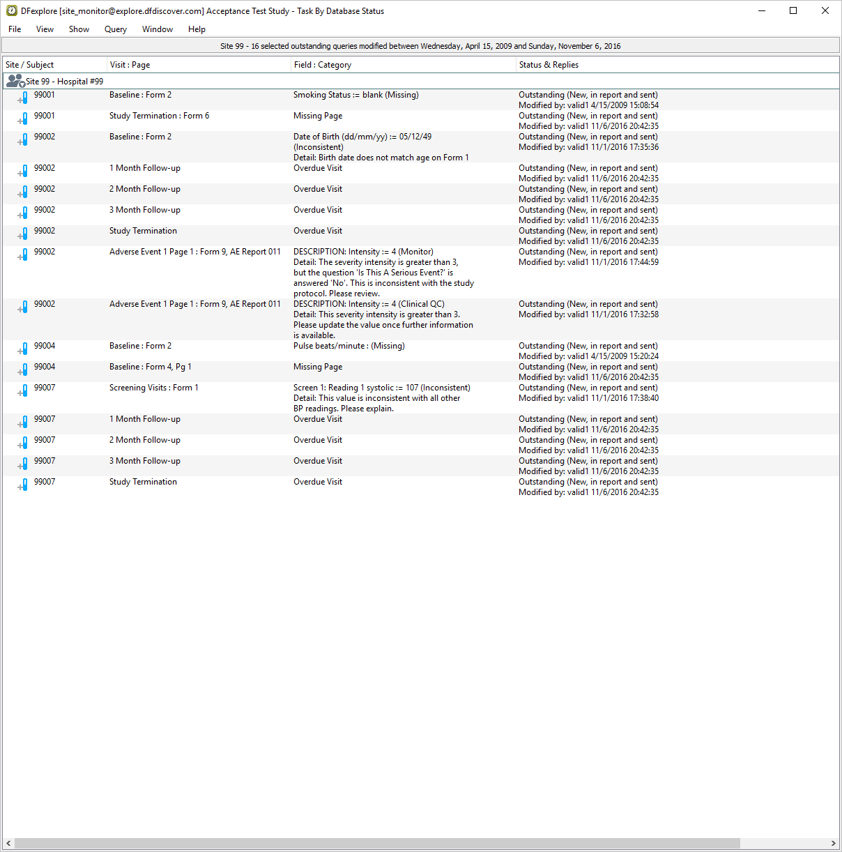842x852 pixels.
Task: Click query icon for 99007 Screening Visits row
Action: [23, 391]
